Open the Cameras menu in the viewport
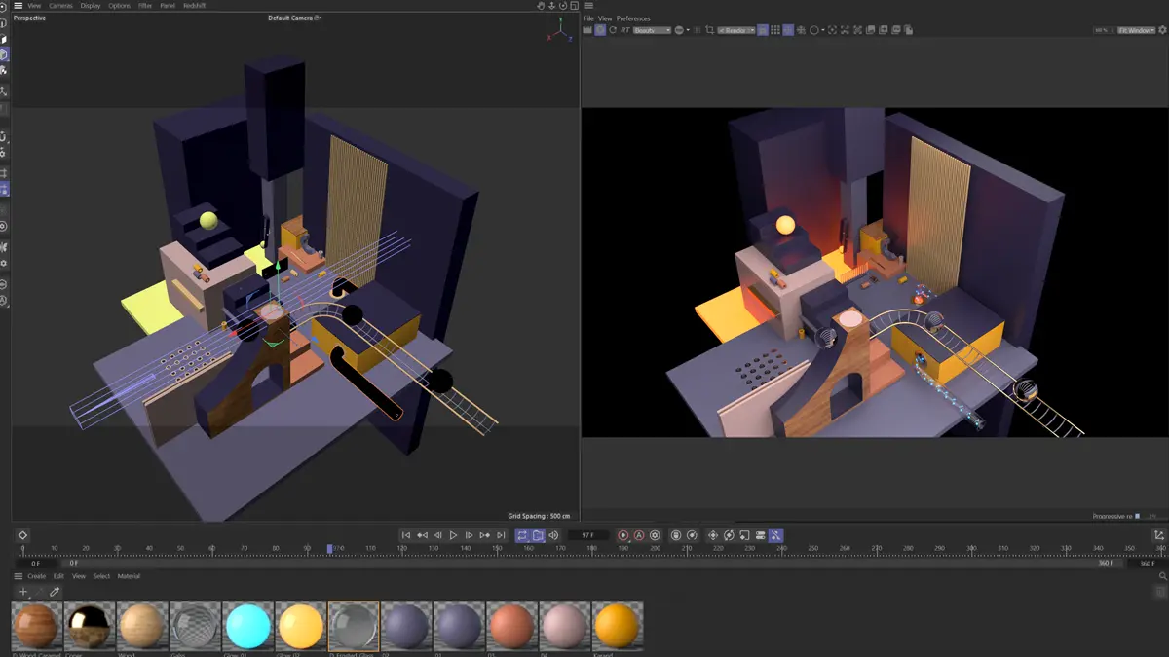 pyautogui.click(x=60, y=6)
